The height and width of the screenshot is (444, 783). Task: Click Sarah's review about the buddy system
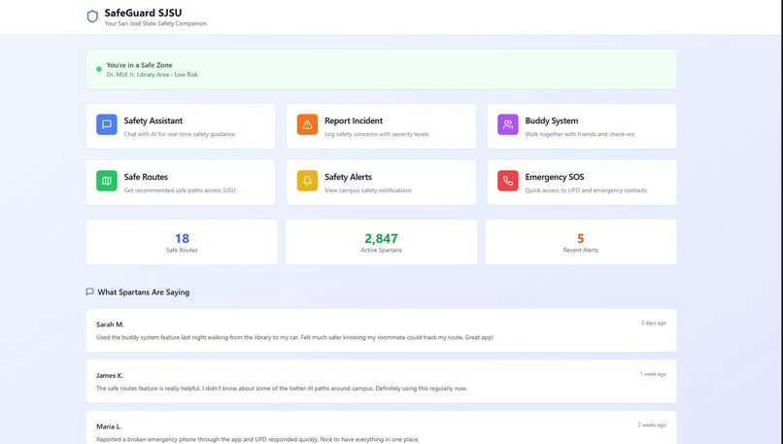tap(294, 338)
